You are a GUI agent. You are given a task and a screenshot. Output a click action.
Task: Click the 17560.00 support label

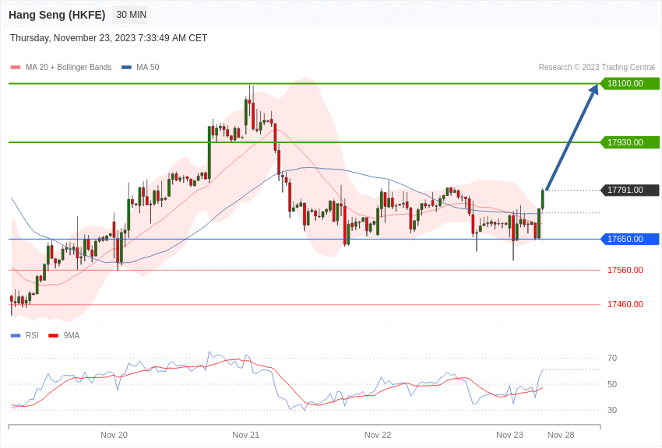(x=625, y=270)
